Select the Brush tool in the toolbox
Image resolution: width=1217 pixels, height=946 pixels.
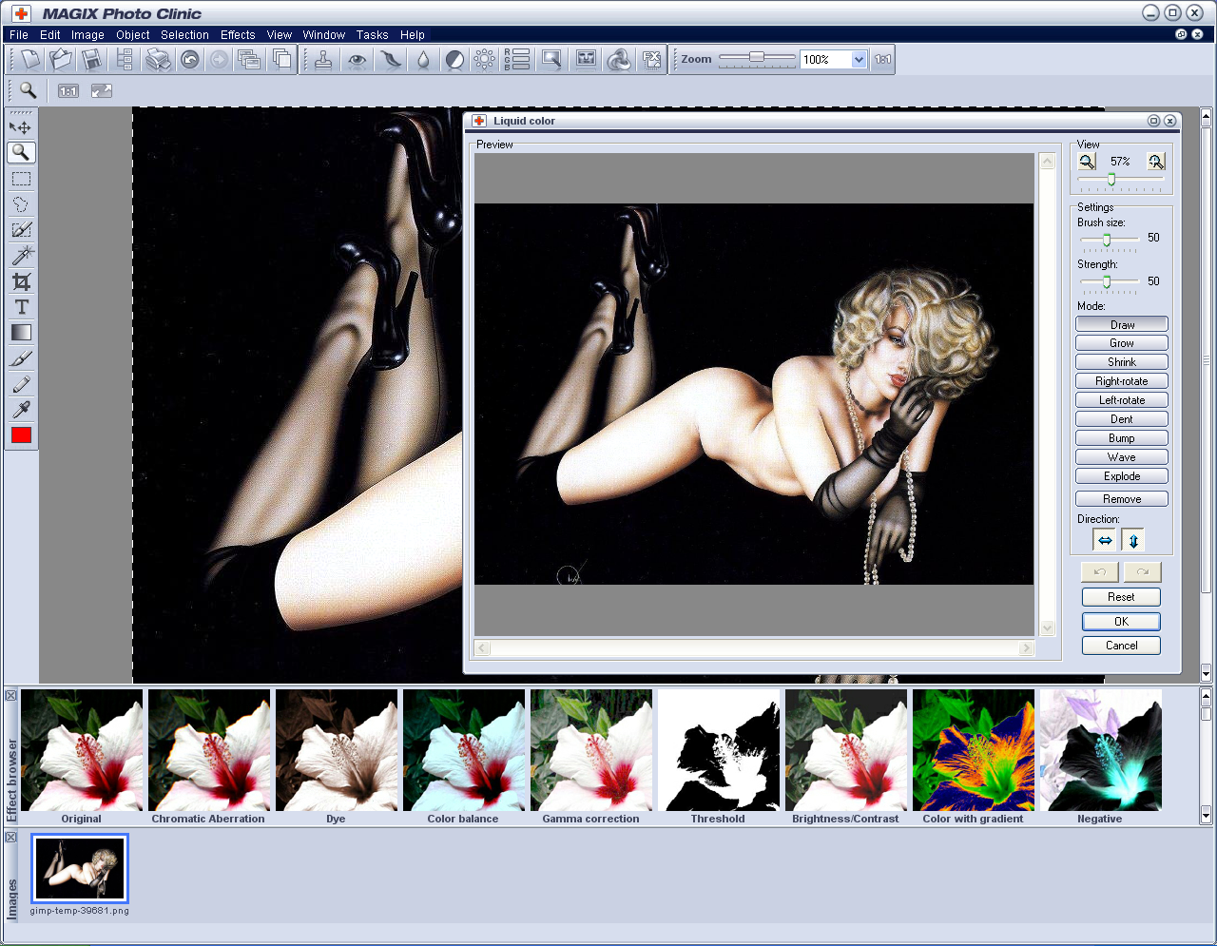click(x=21, y=358)
